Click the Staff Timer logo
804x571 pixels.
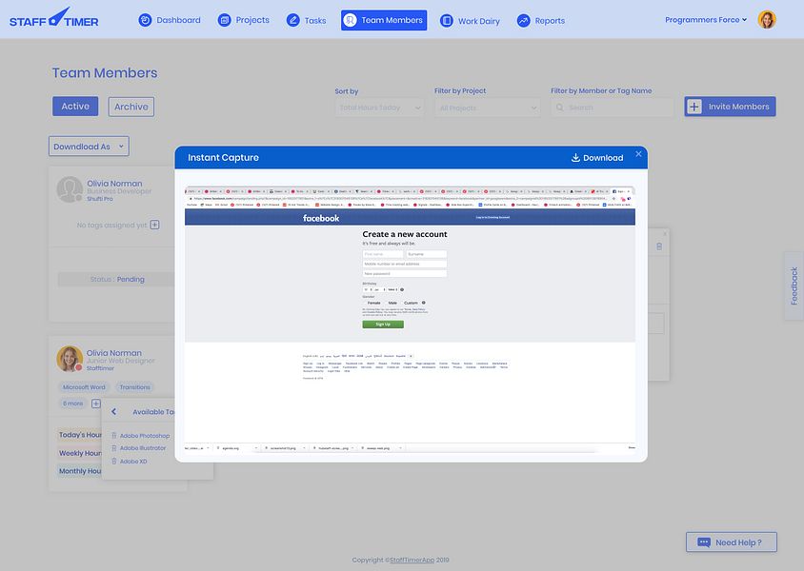pyautogui.click(x=54, y=18)
